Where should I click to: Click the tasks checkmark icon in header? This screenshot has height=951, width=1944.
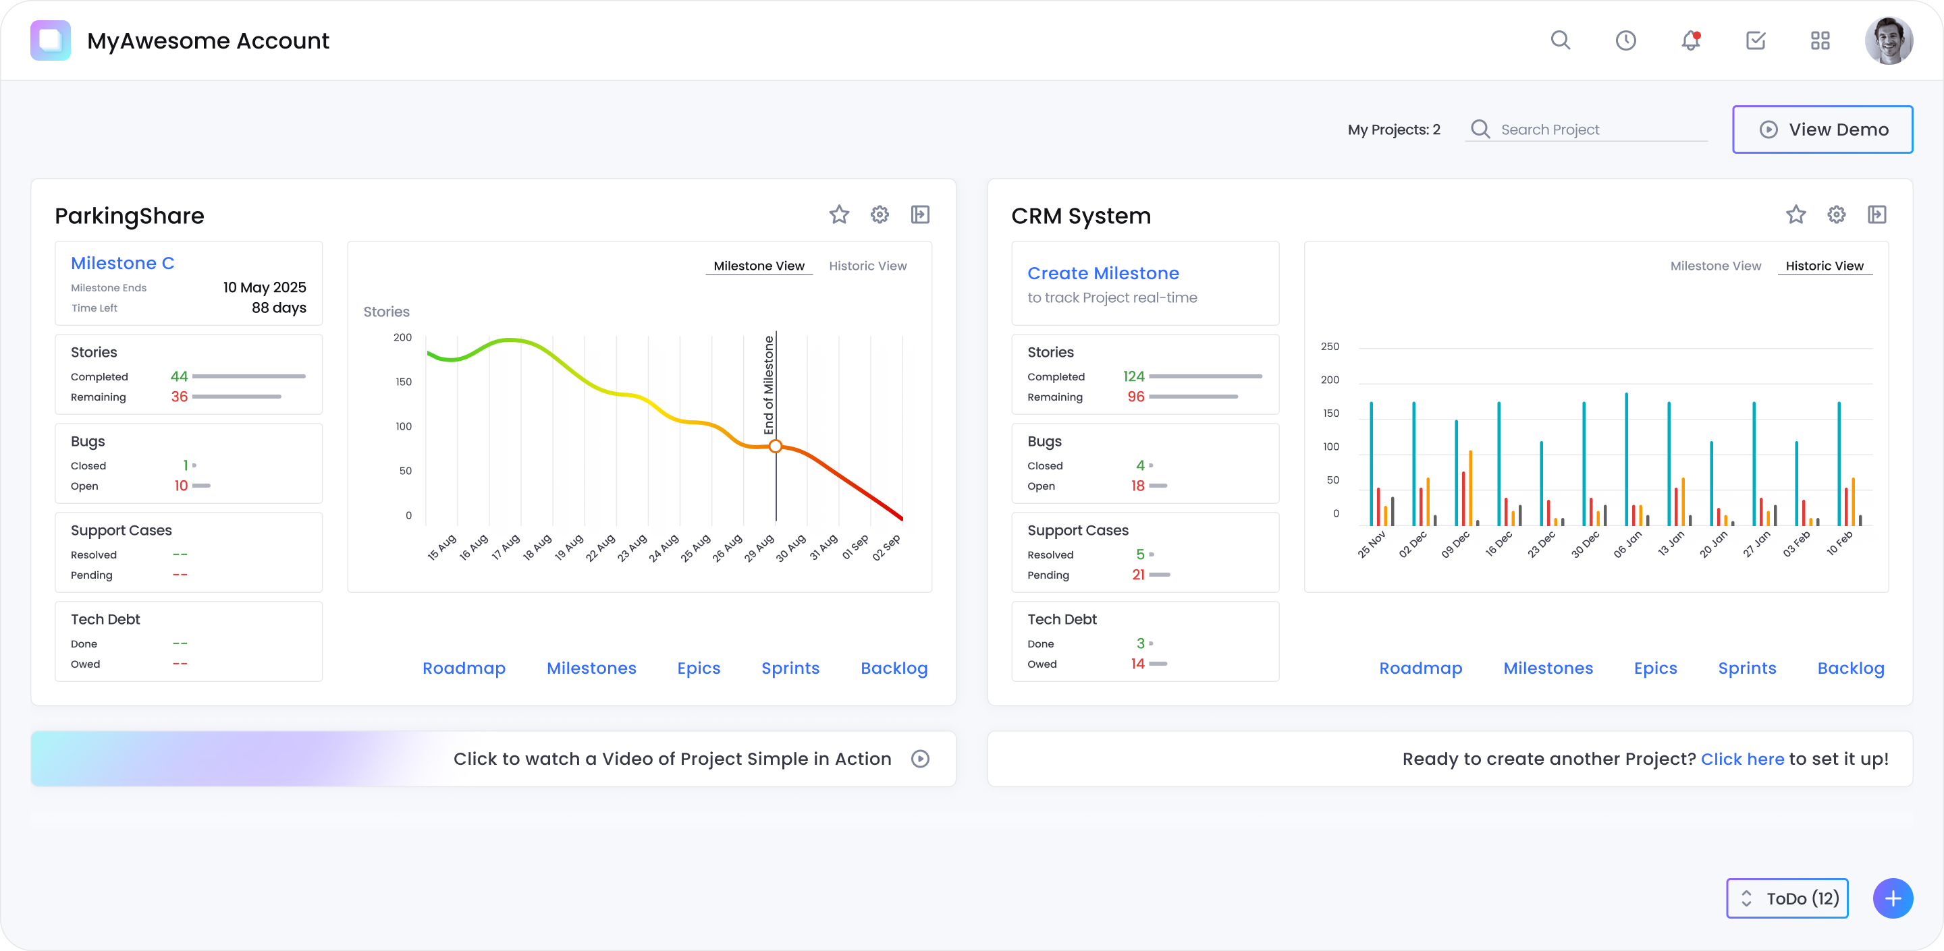pyautogui.click(x=1755, y=40)
